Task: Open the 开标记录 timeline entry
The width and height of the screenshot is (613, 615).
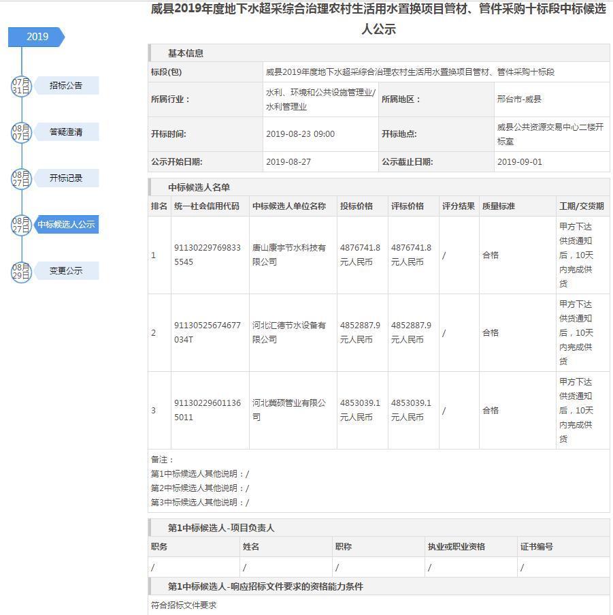Action: [x=66, y=178]
